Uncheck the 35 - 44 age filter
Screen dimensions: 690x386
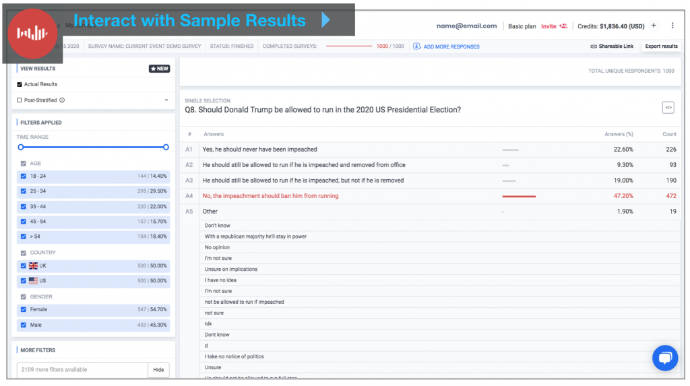24,206
